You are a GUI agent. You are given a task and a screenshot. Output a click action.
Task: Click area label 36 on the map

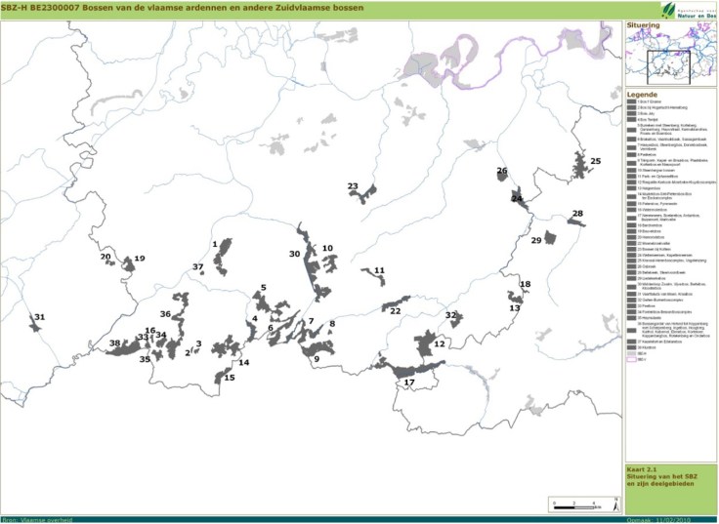tap(165, 314)
